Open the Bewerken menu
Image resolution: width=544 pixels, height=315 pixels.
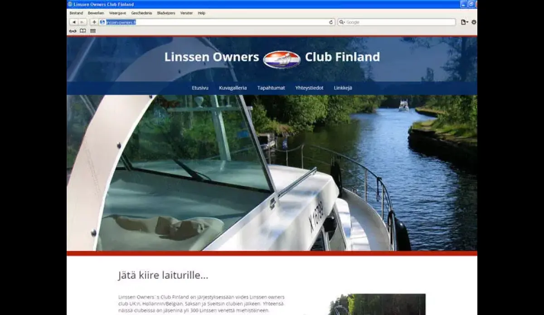pyautogui.click(x=96, y=13)
